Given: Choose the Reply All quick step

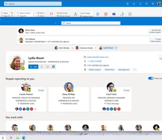Looking at the screenshot, I should point(22,16).
